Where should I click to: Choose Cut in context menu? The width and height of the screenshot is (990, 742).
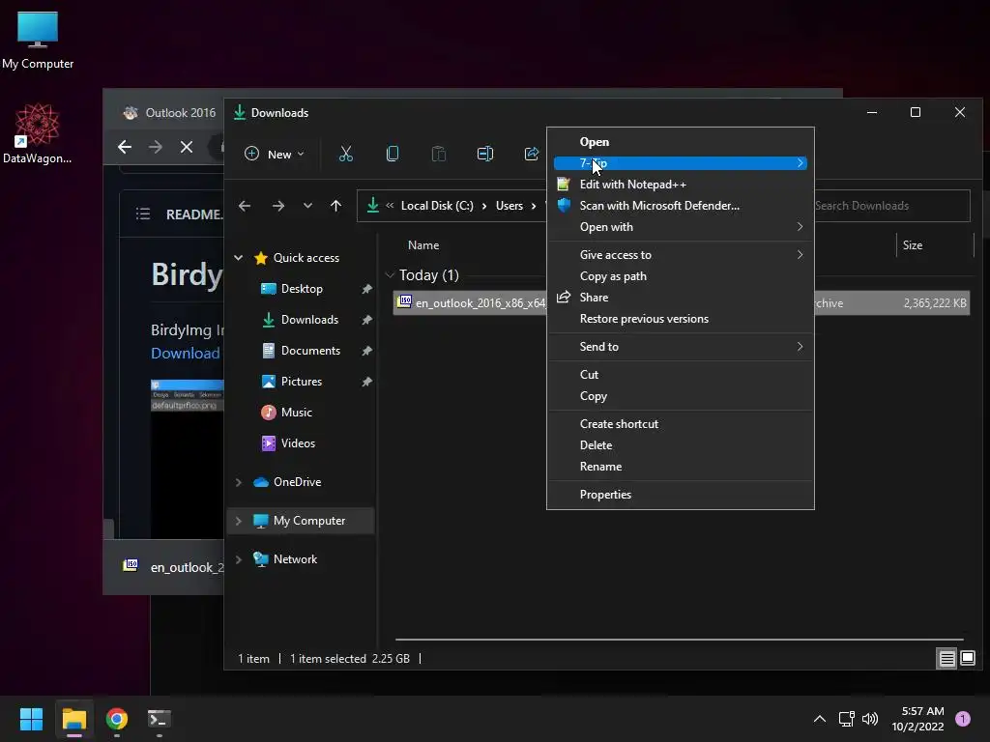tap(680, 375)
